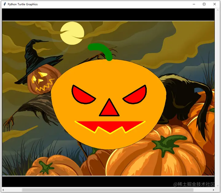The width and height of the screenshot is (221, 193).
Task: Maximize the Python Turtle Graphics window
Action: [x=204, y=4]
